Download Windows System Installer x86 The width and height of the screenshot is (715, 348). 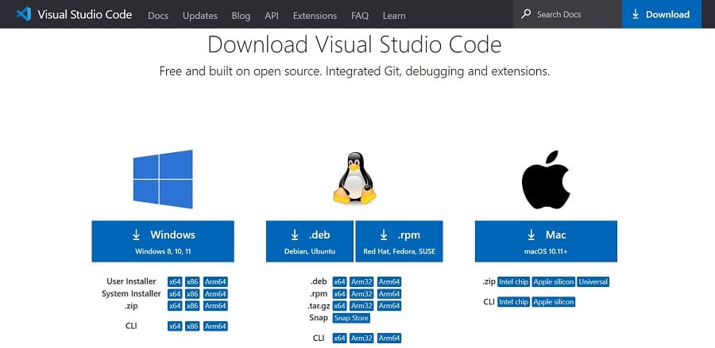pos(192,294)
